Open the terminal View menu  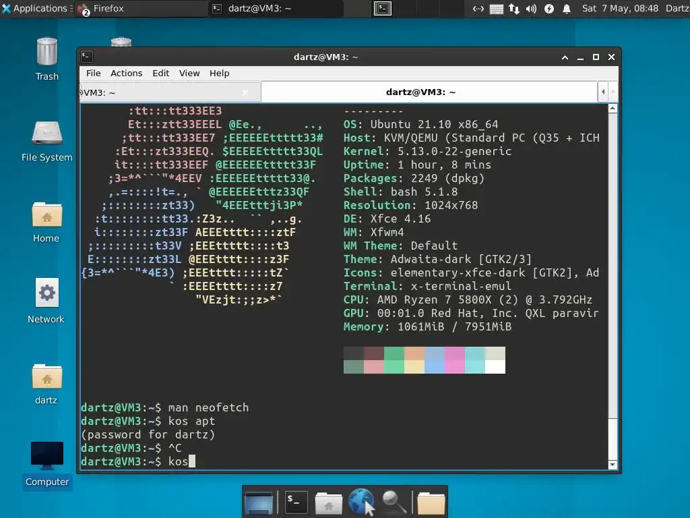pos(189,73)
